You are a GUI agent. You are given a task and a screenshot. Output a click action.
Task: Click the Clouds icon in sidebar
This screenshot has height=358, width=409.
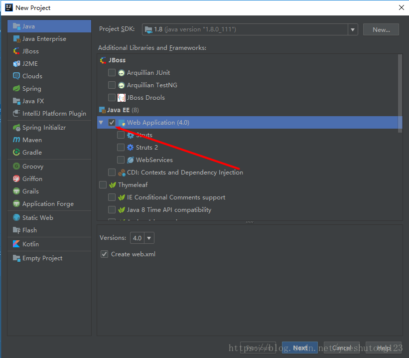coord(16,76)
